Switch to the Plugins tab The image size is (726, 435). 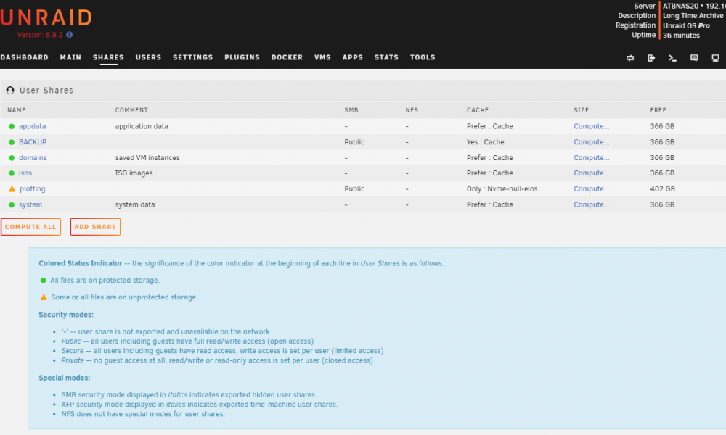pos(242,57)
